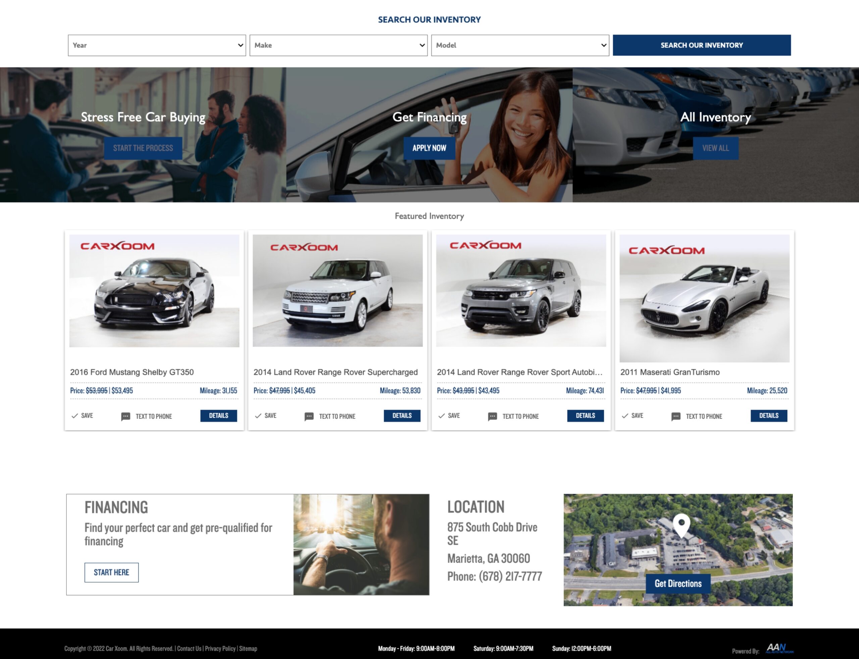Click the 875 South Cobb Drive SE address
The height and width of the screenshot is (659, 859).
coord(492,534)
